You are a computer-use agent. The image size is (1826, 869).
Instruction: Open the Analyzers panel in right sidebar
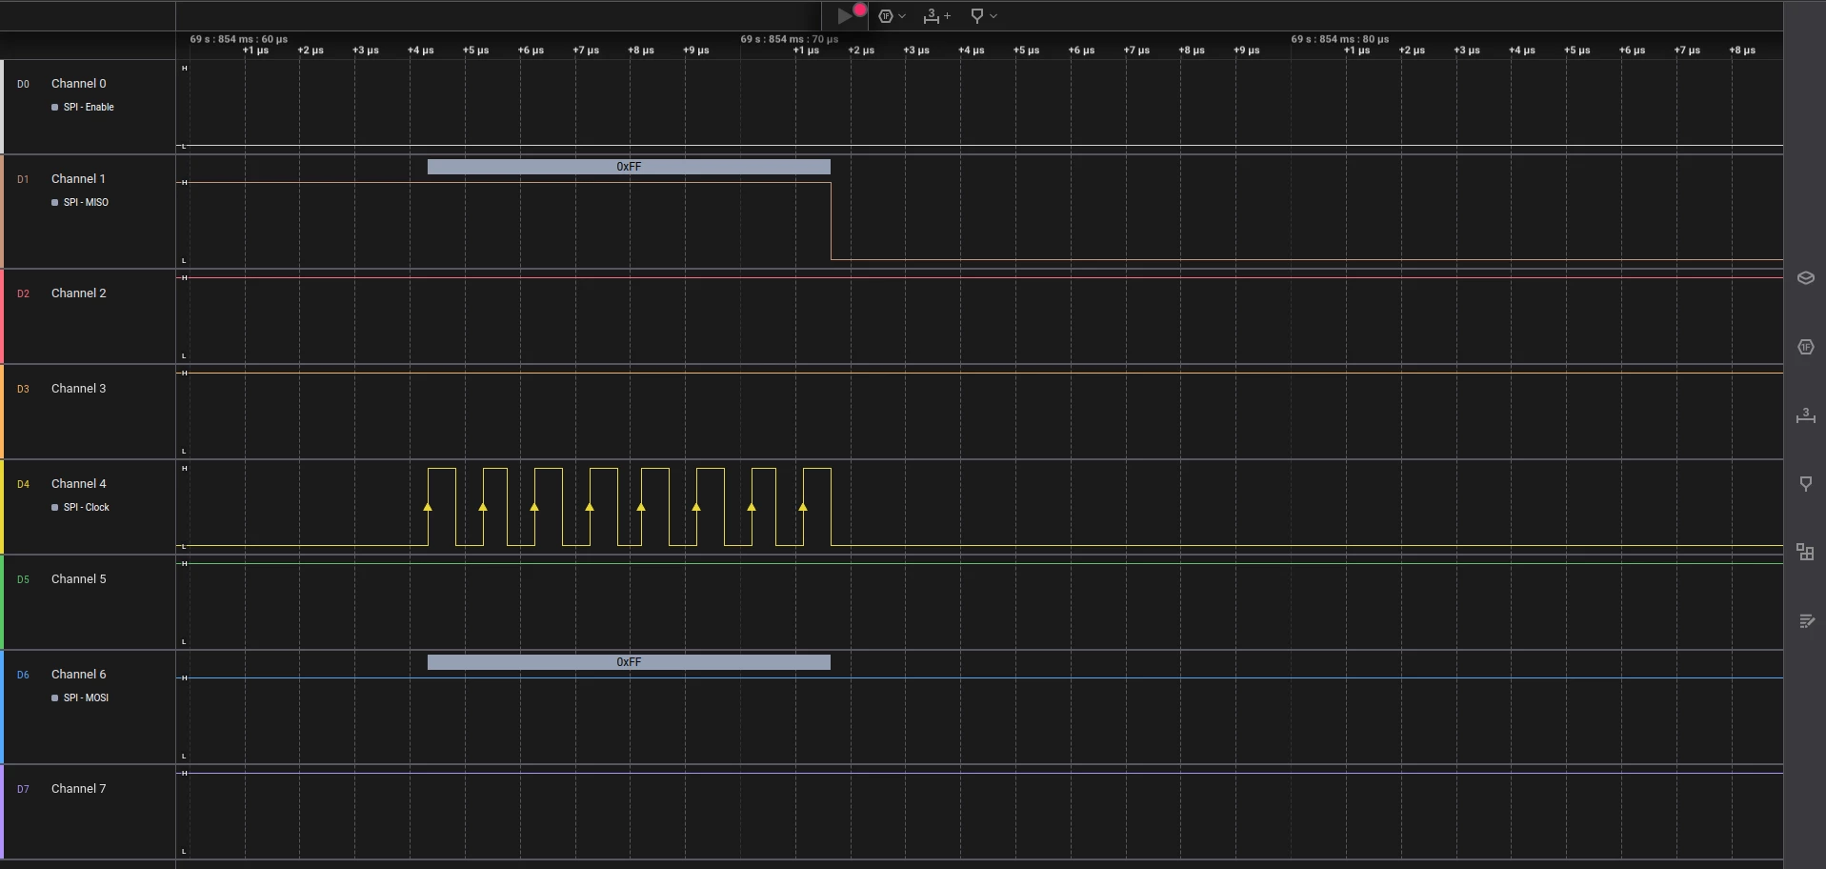pyautogui.click(x=1805, y=347)
